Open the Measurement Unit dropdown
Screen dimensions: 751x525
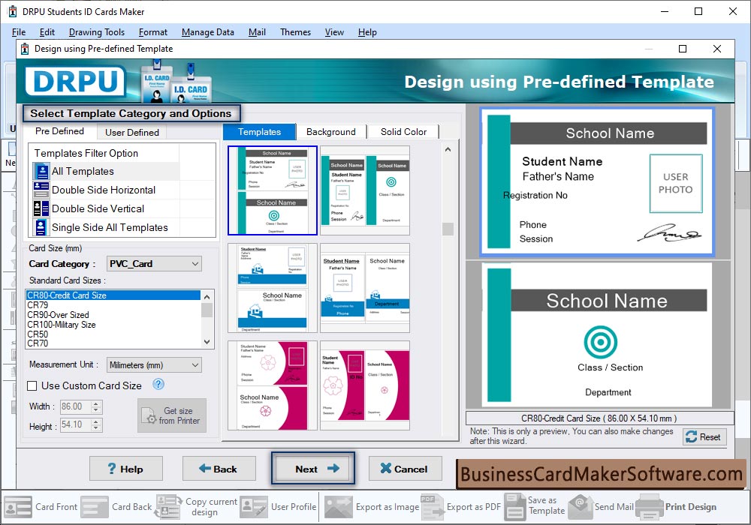[154, 364]
